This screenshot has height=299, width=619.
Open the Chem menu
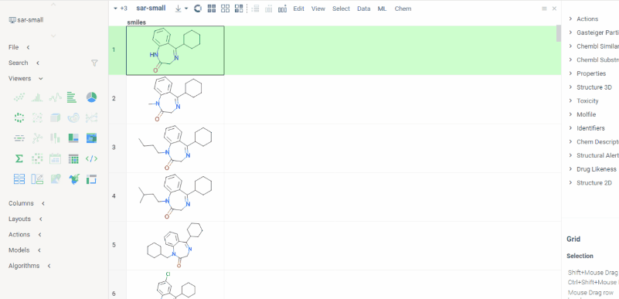(403, 8)
